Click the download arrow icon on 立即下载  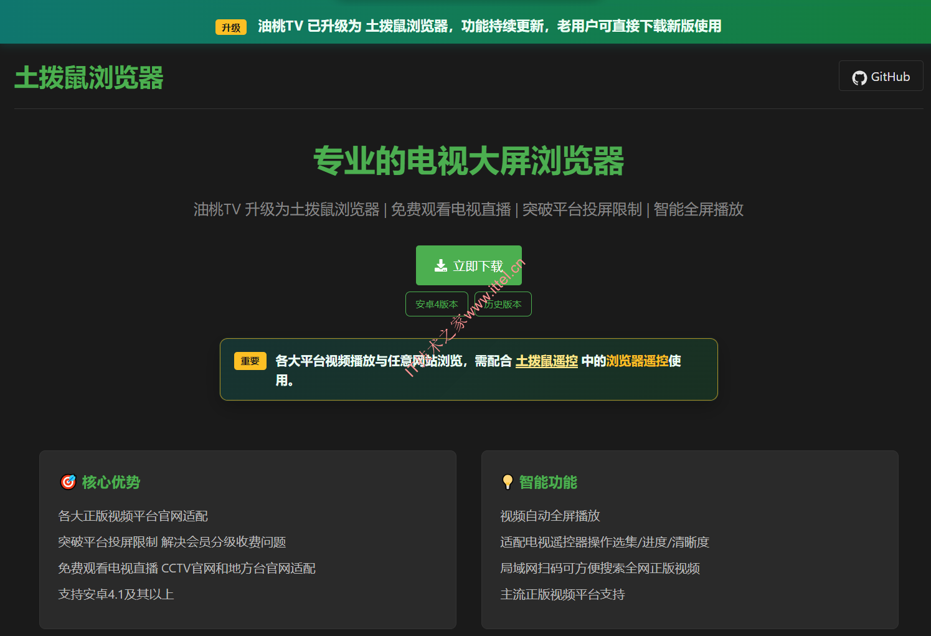(441, 266)
